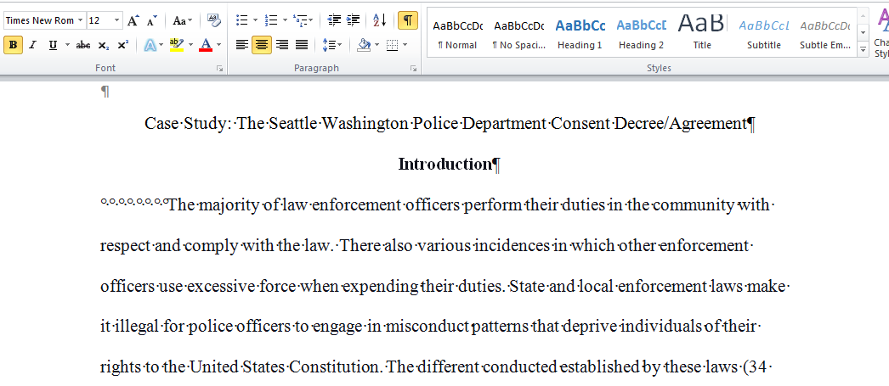Open the font color dropdown arrow
This screenshot has height=386, width=889.
(218, 45)
